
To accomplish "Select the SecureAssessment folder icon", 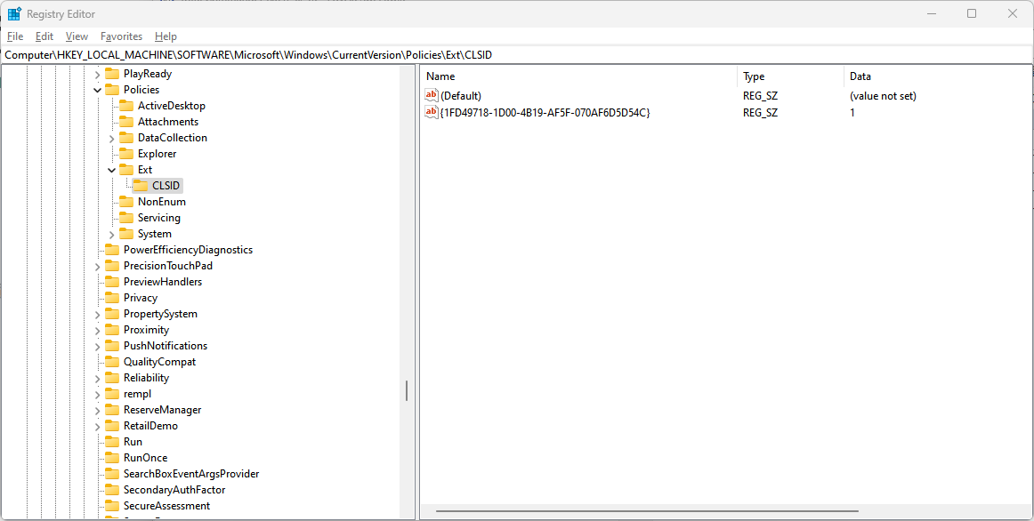I will (112, 506).
